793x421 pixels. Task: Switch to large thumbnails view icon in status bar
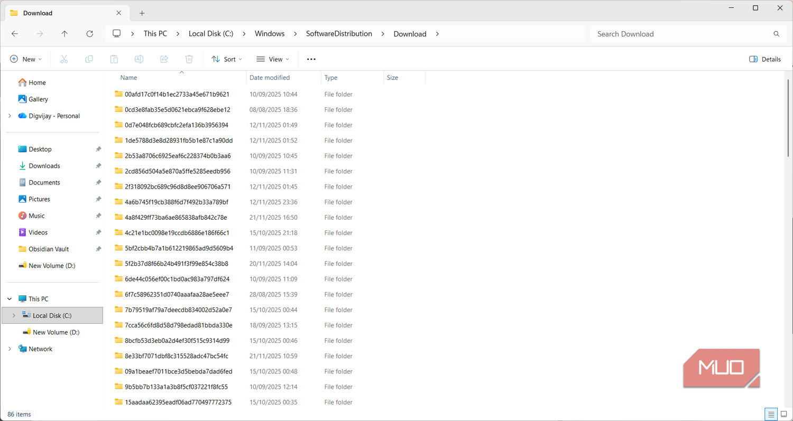pos(784,414)
